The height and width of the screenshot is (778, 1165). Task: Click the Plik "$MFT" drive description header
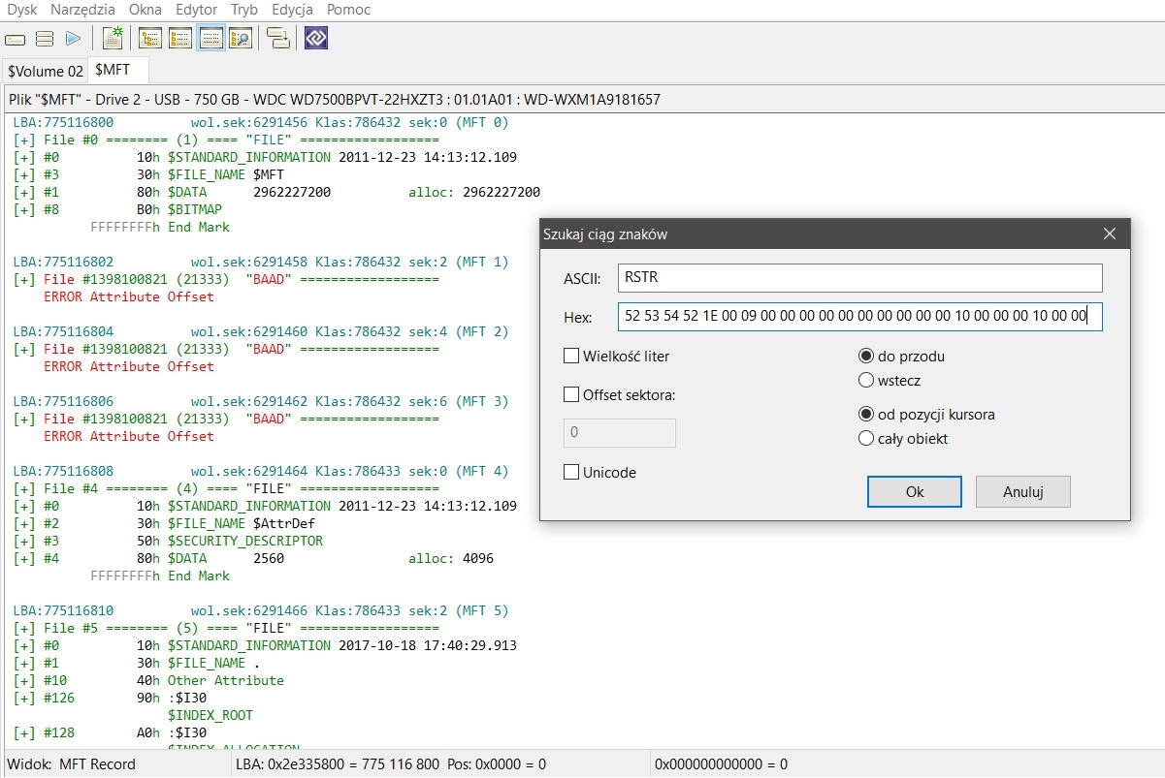[335, 99]
